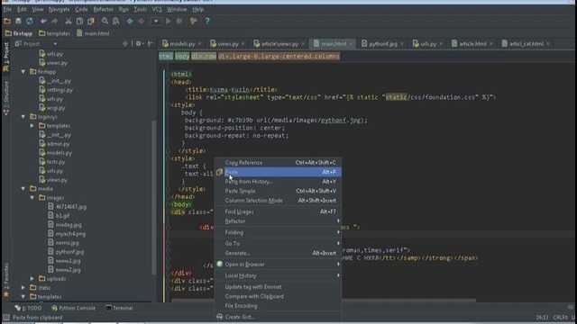577x324 pixels.
Task: Click the Find magnifier icon
Action: 105,21
